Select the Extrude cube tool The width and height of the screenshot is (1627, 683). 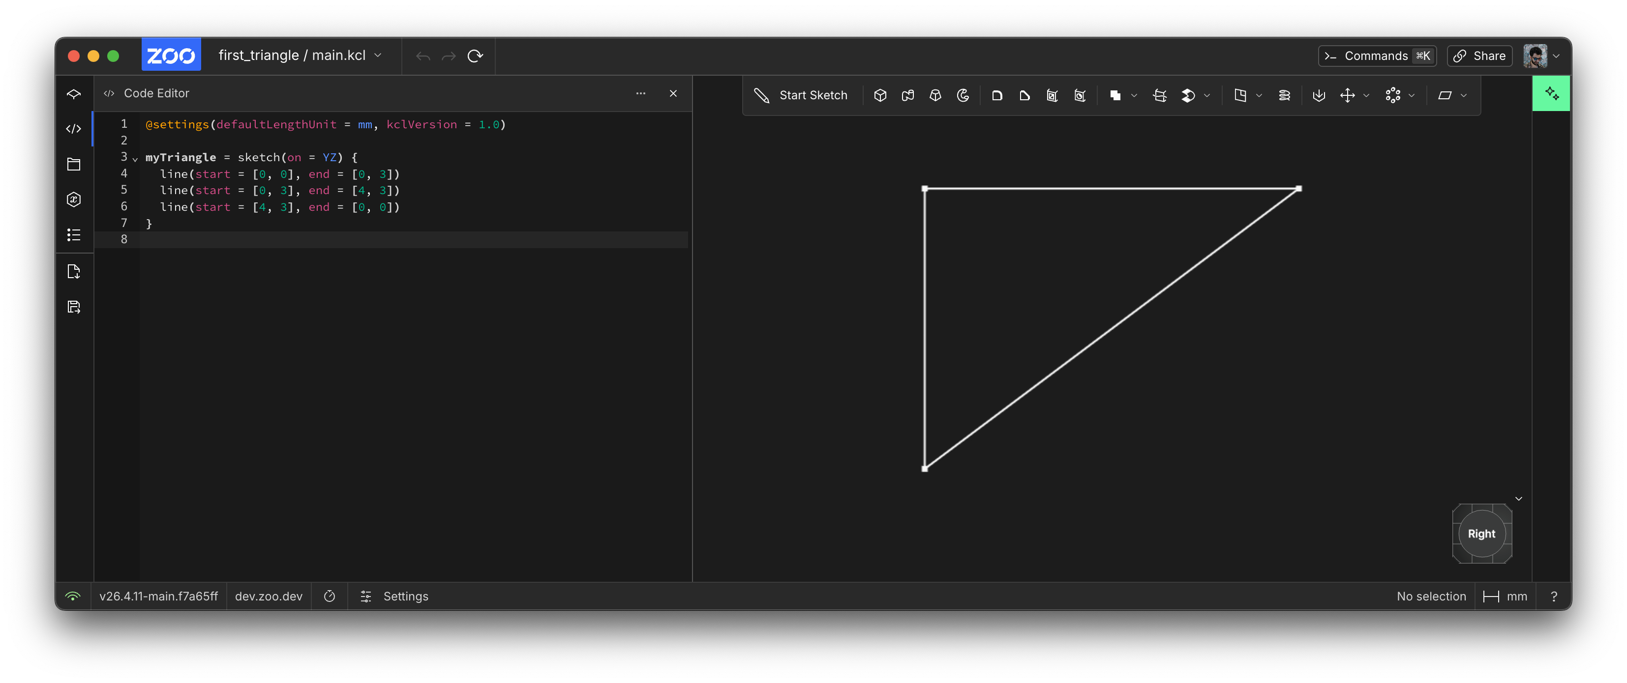point(880,95)
